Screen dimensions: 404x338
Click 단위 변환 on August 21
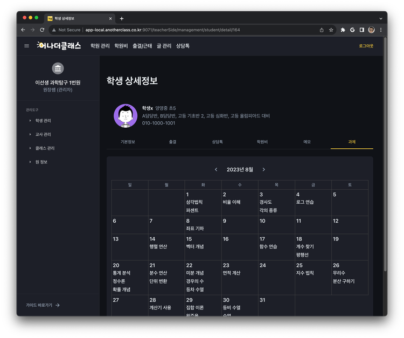click(x=158, y=281)
